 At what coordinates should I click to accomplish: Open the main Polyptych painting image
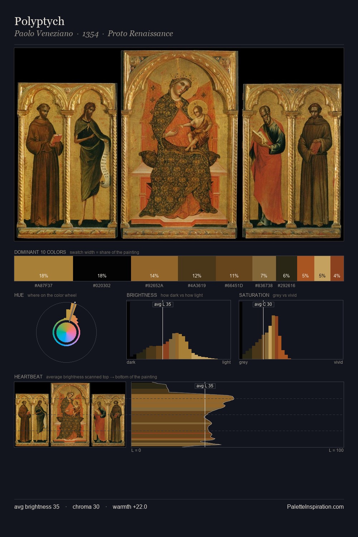179,144
